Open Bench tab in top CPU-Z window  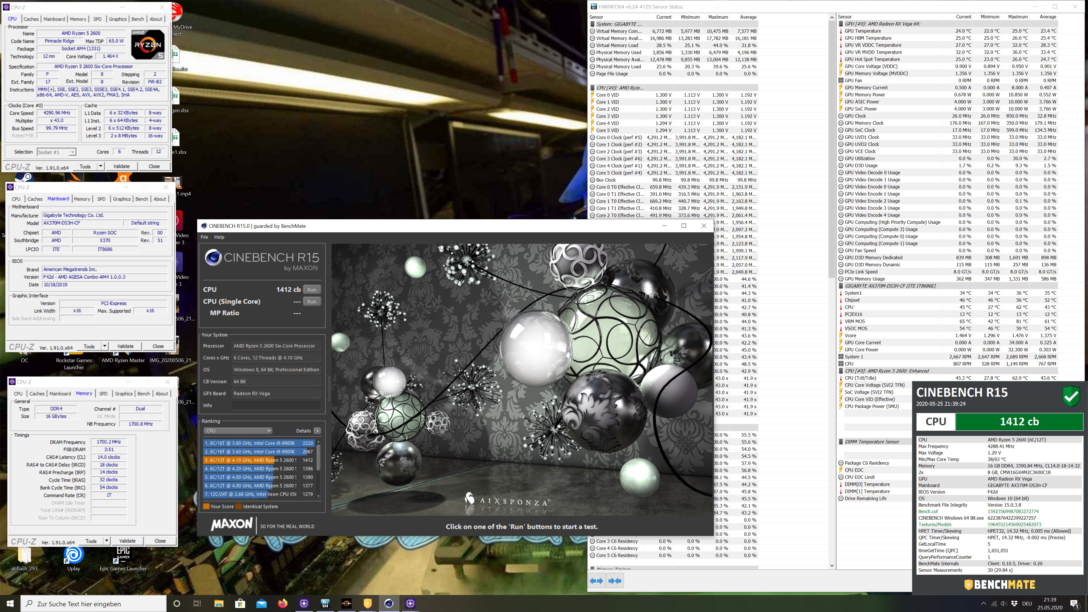click(138, 19)
